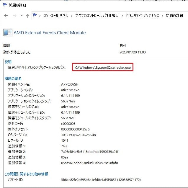Expand chevron after コントロール パネル
This screenshot has height=188, width=188.
coord(72,16)
